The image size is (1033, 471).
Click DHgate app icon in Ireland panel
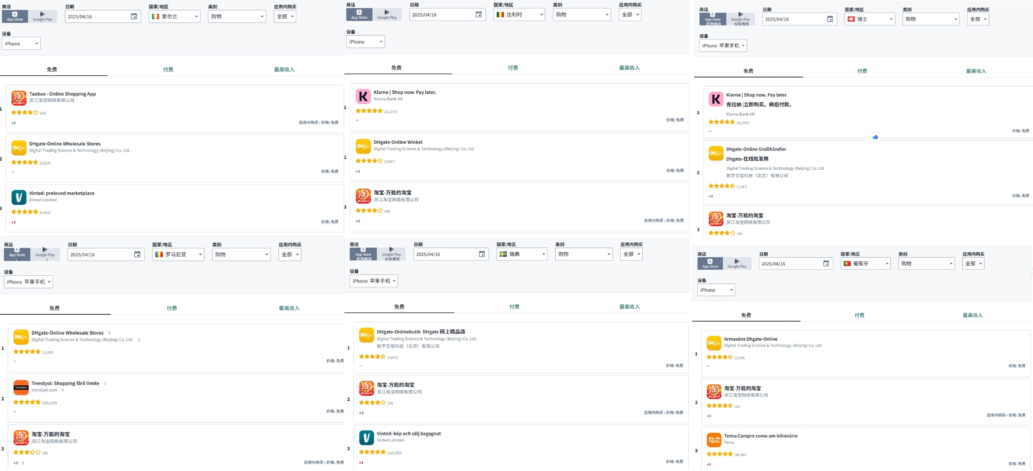pyautogui.click(x=19, y=148)
